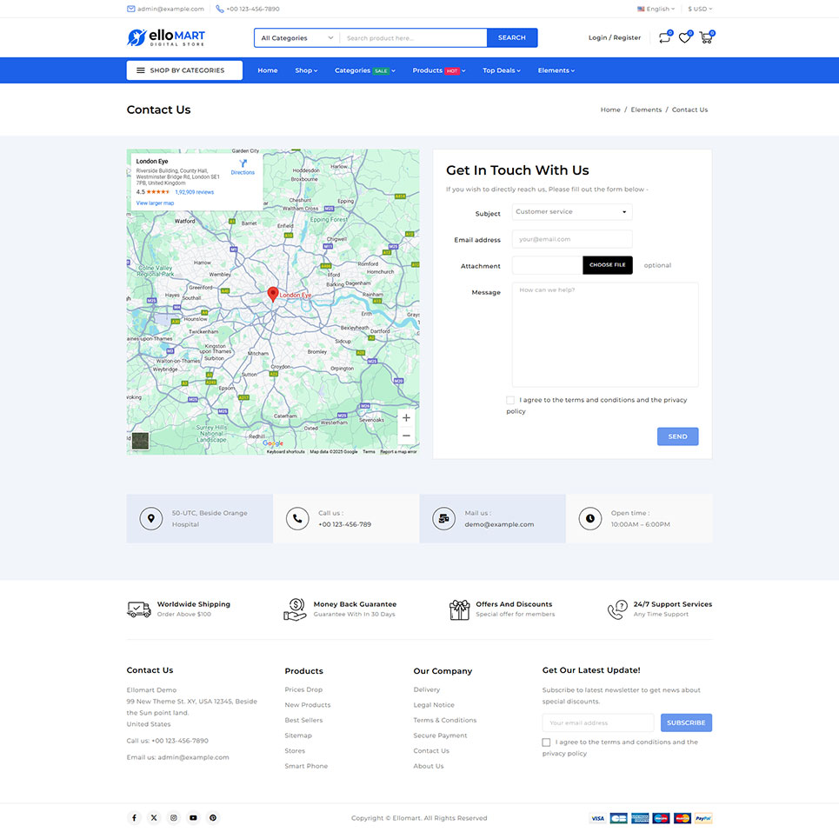839x832 pixels.
Task: Open the Top Deals menu
Action: click(501, 70)
